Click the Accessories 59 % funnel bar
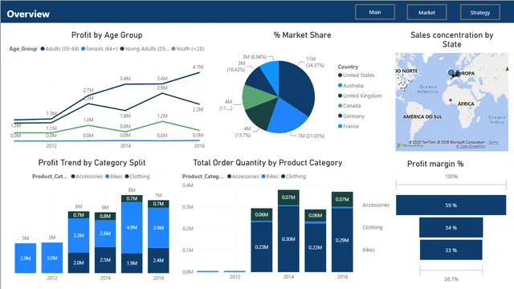This screenshot has width=514, height=289. (x=451, y=206)
